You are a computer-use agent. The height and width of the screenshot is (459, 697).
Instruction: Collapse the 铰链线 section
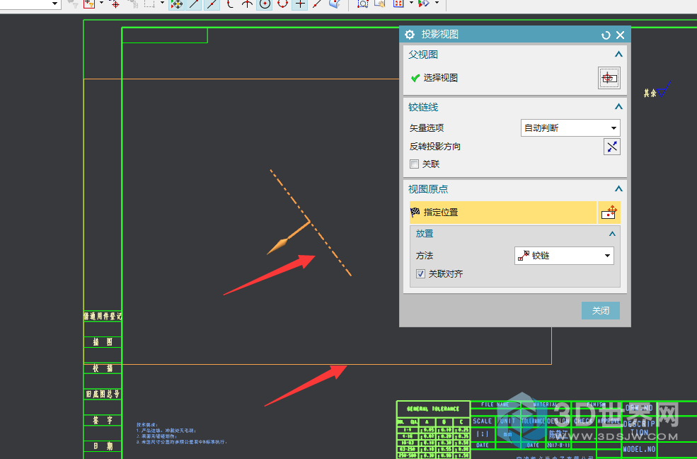click(618, 107)
